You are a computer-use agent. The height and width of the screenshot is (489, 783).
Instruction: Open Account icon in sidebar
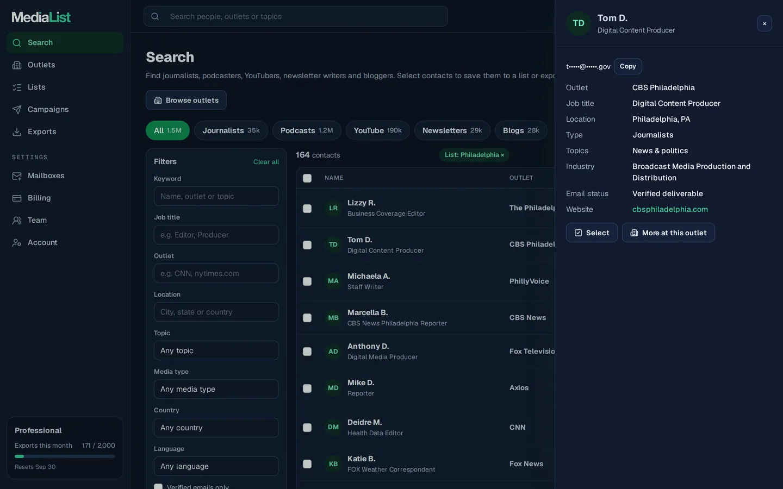tap(17, 243)
